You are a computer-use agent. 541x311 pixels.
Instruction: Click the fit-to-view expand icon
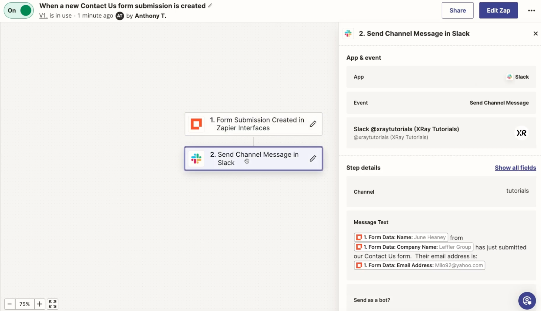(x=52, y=304)
